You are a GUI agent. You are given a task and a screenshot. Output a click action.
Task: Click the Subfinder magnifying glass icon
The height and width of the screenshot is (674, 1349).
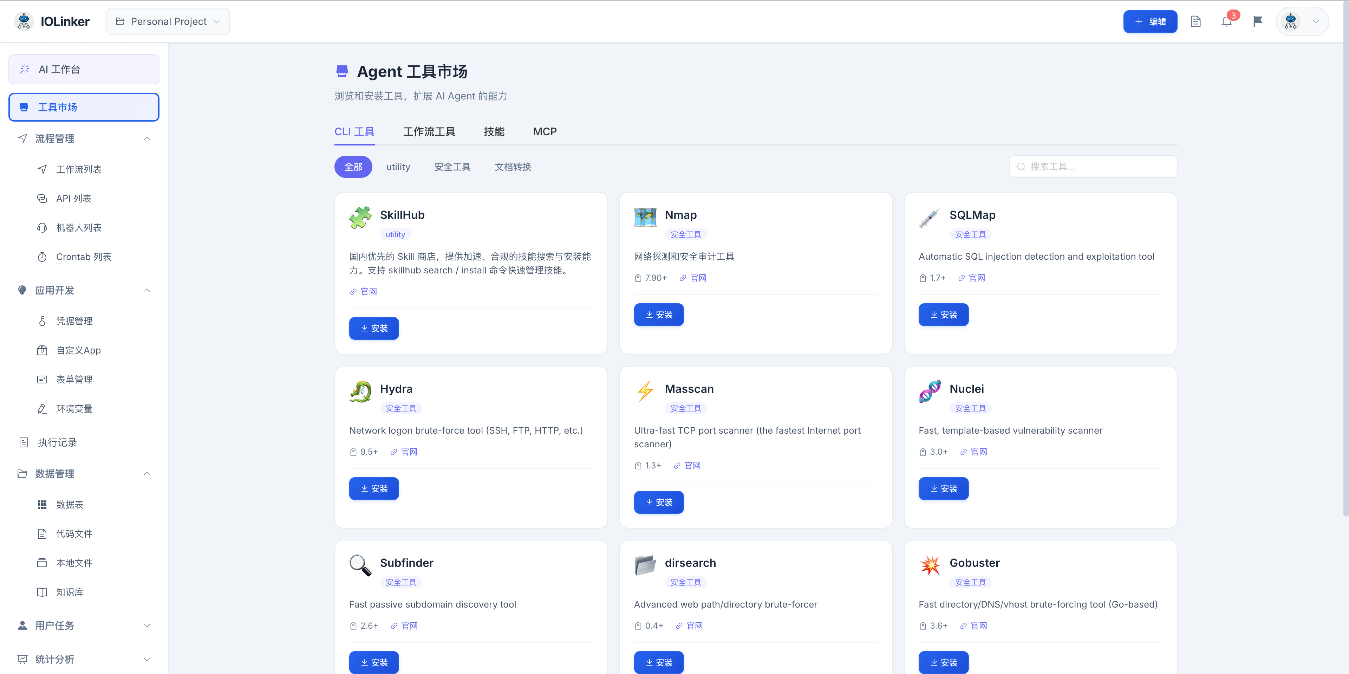pos(360,565)
